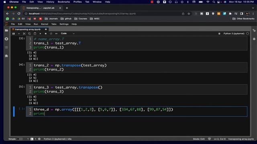Open JupyterLab Edit menu
This screenshot has height=144, width=257.
pos(20,24)
